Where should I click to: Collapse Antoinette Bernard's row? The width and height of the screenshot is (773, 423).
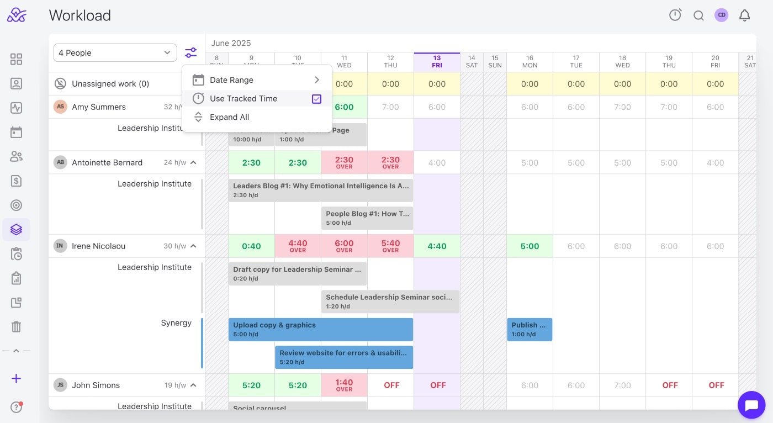tap(193, 162)
